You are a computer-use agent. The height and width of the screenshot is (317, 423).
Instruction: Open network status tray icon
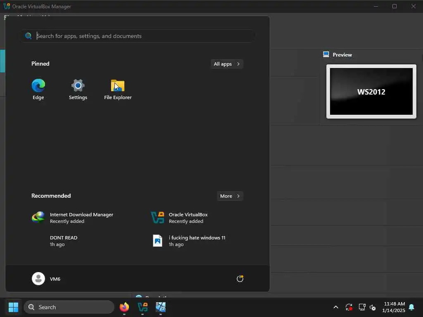(362, 307)
